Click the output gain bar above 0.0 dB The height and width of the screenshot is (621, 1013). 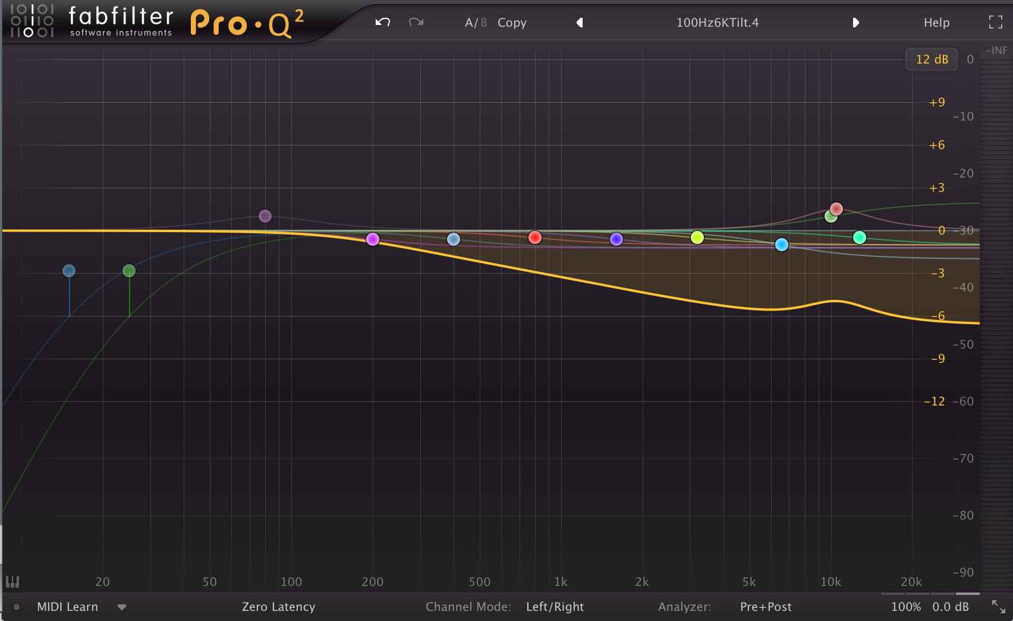[x=967, y=594]
